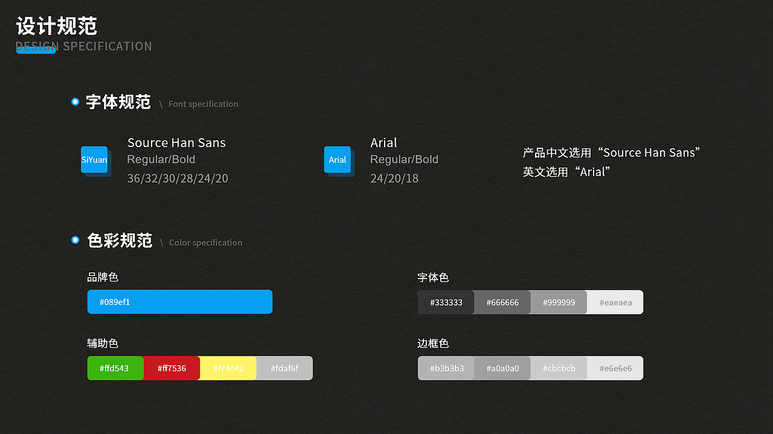Click the SiYuan font icon
Image resolution: width=773 pixels, height=434 pixels.
click(94, 160)
